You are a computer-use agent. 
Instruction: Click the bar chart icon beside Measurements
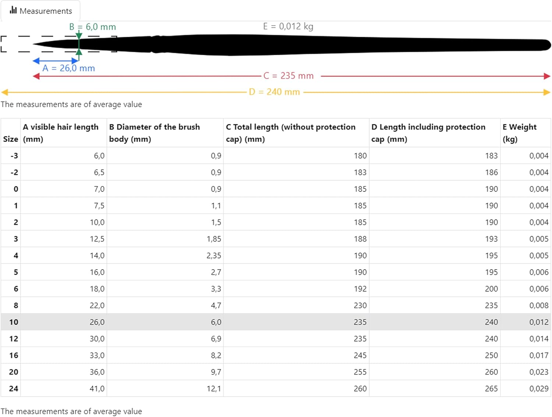(13, 10)
